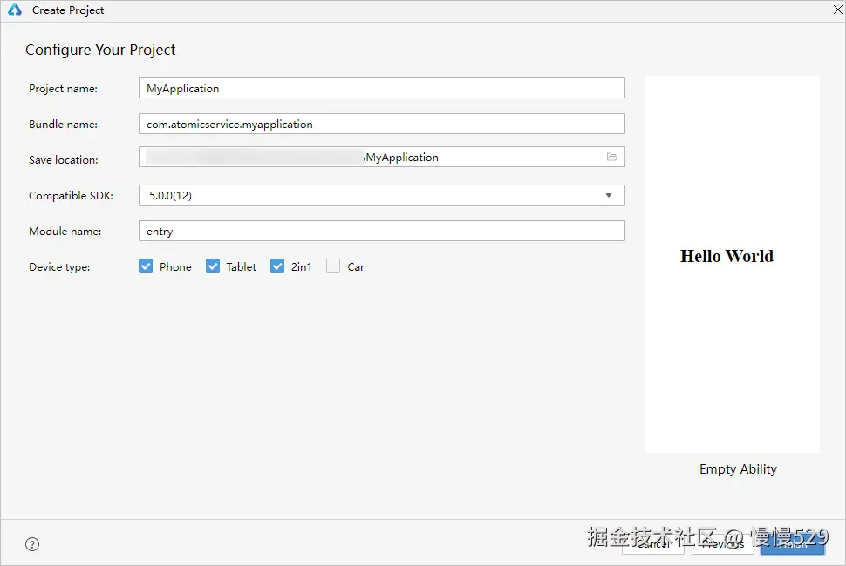846x566 pixels.
Task: Click the Hello World template preview
Action: pyautogui.click(x=732, y=264)
